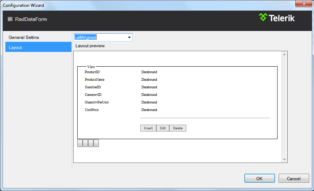Click the ProductID field label
314x191 pixels.
[92, 72]
